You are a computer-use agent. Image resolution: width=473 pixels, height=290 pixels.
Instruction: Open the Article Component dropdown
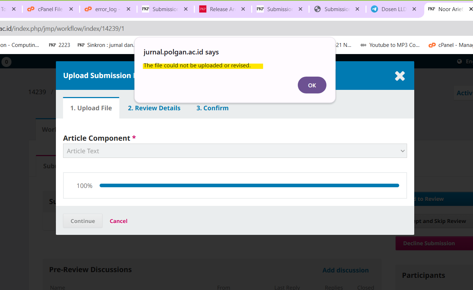click(235, 151)
